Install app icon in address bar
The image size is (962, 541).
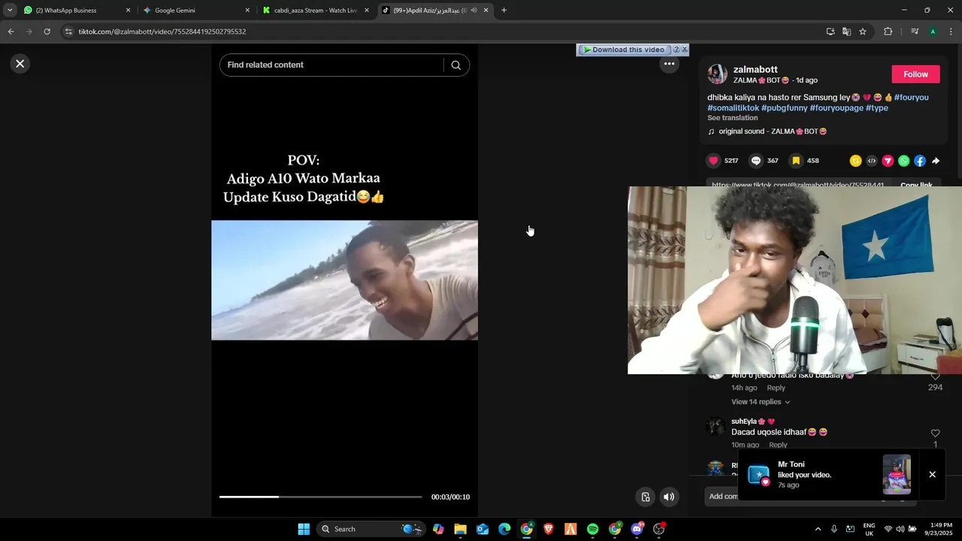pyautogui.click(x=830, y=32)
